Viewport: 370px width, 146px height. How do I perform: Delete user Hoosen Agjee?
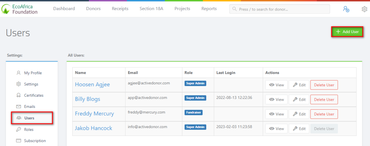pos(324,85)
